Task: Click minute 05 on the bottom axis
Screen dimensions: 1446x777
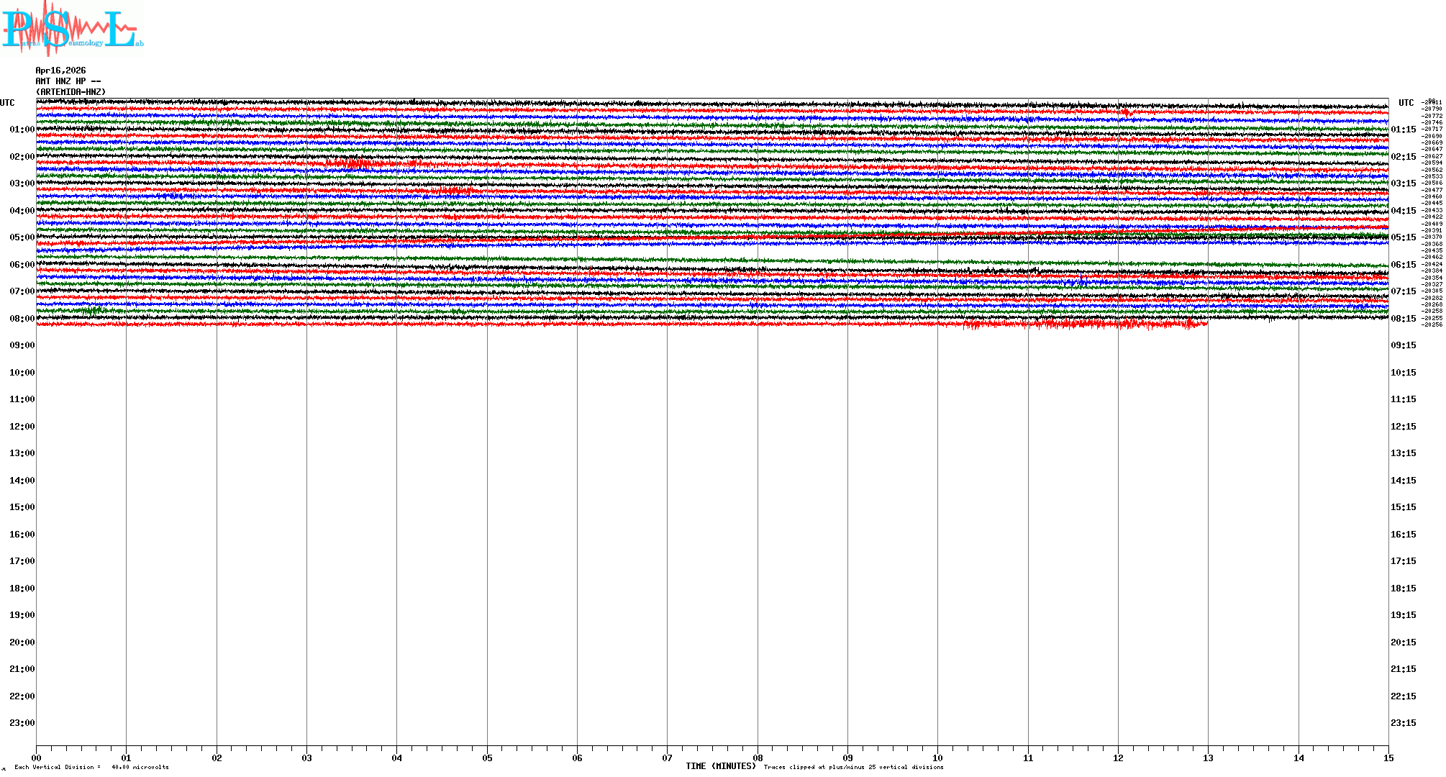Action: [487, 758]
